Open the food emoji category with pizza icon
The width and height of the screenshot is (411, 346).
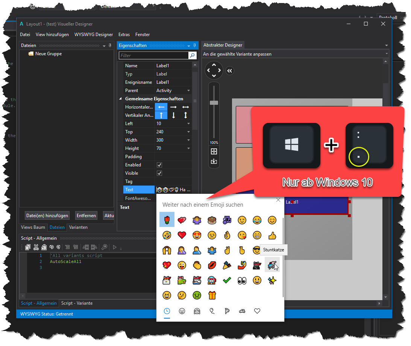[227, 311]
